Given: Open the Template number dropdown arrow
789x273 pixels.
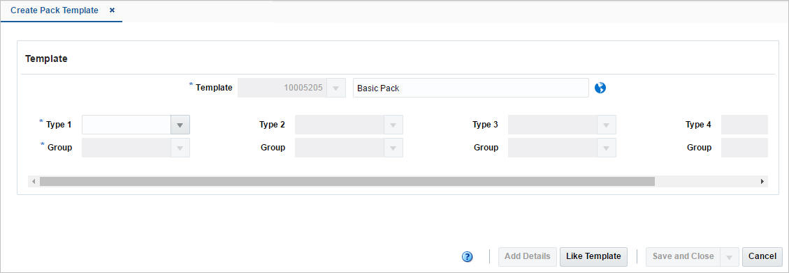Looking at the screenshot, I should point(335,88).
